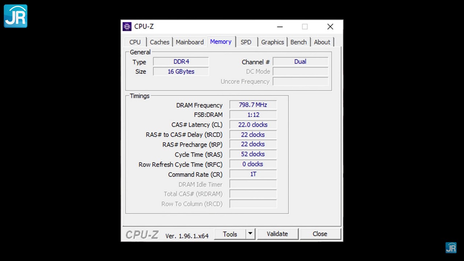Open the About tab
Screen dimensions: 464x261
pyautogui.click(x=322, y=42)
